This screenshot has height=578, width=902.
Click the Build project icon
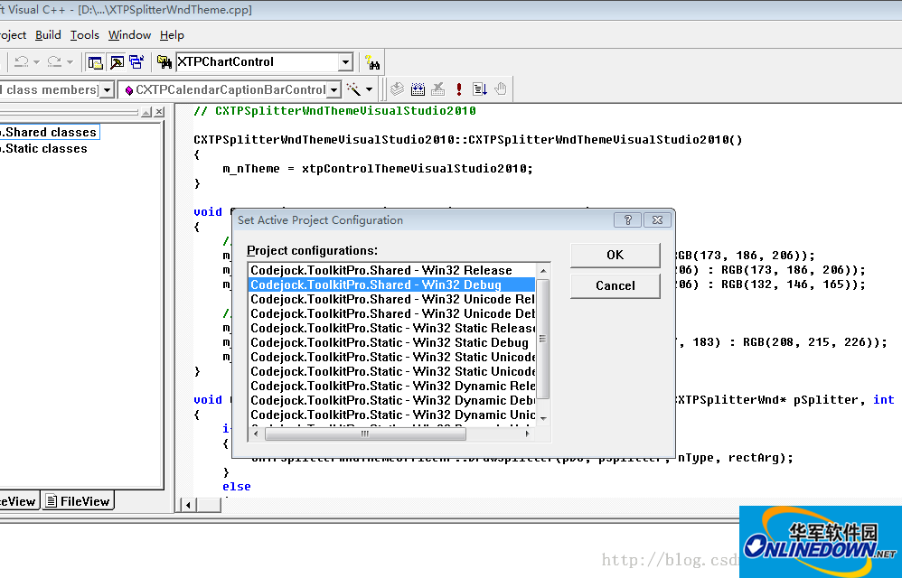point(418,89)
